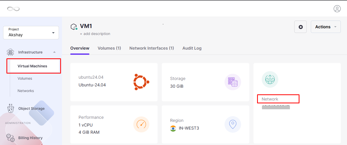Viewport: 347px width, 145px height.
Task: Click the Ubuntu logo icon
Action: point(141,82)
